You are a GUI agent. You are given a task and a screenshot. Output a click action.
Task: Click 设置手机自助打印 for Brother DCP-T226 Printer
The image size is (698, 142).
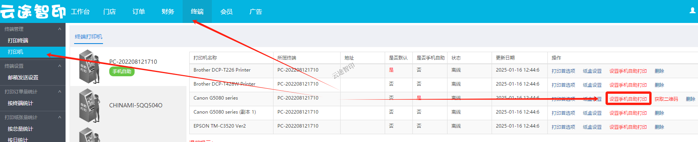[x=628, y=71]
